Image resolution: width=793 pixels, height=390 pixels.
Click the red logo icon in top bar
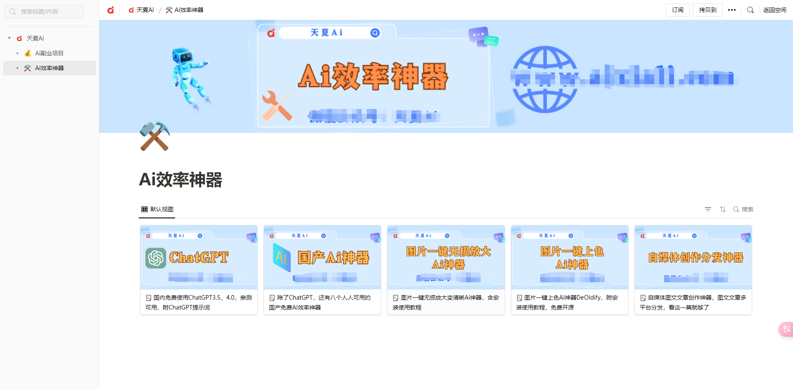110,10
